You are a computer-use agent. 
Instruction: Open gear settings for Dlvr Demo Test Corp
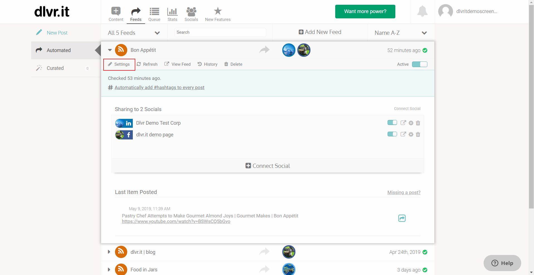(x=411, y=123)
